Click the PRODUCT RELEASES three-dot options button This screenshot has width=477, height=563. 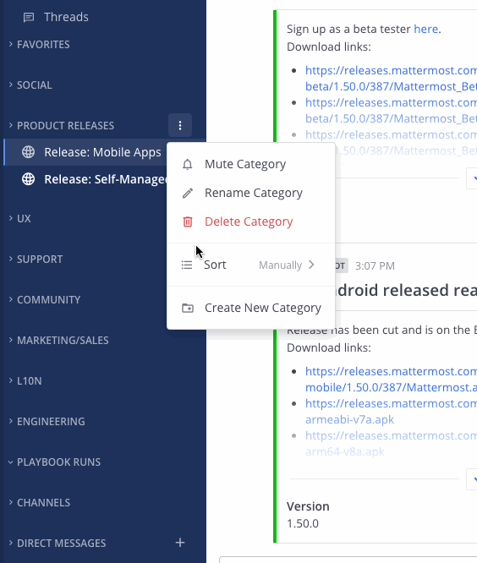(x=180, y=125)
